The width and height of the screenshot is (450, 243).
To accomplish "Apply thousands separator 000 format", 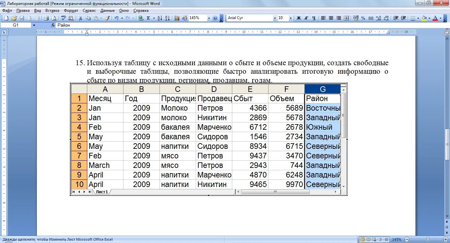I will tap(371, 18).
